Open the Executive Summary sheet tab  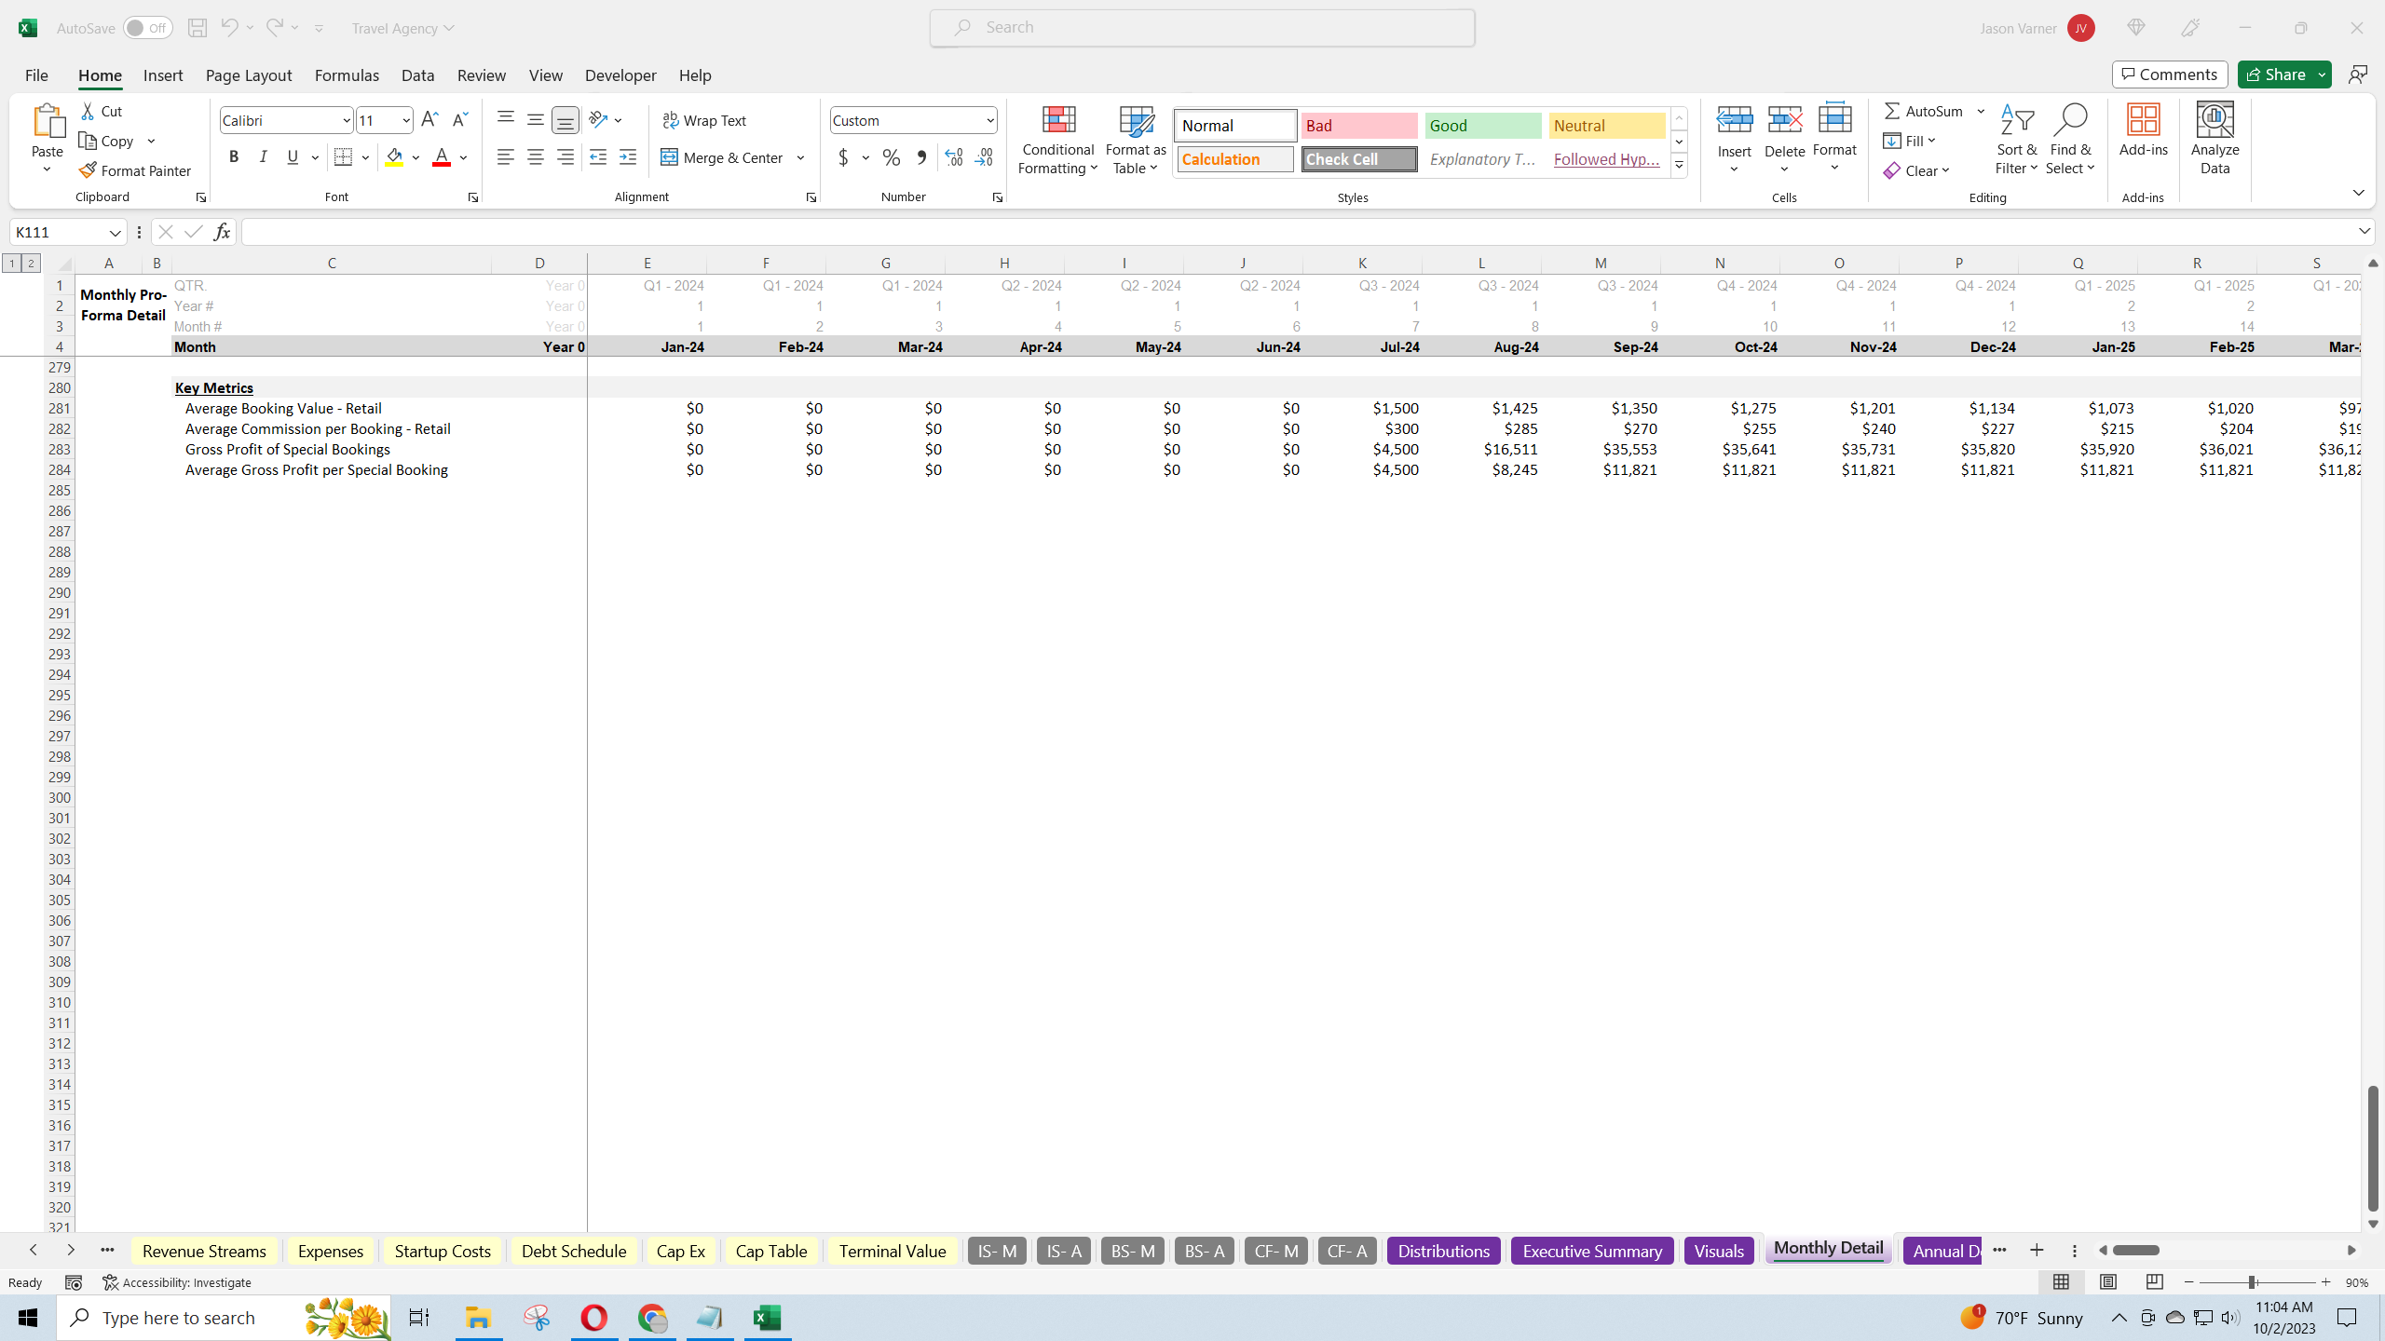tap(1592, 1251)
